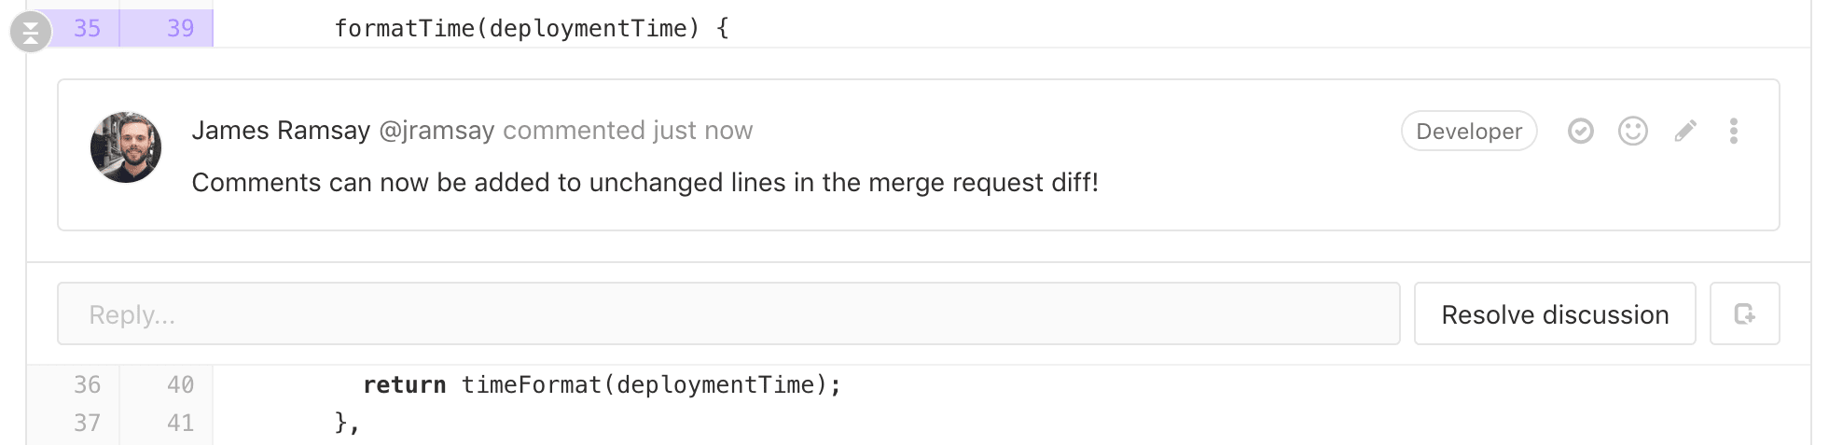This screenshot has width=1829, height=445.
Task: Click the Developer role badge
Action: [x=1469, y=131]
